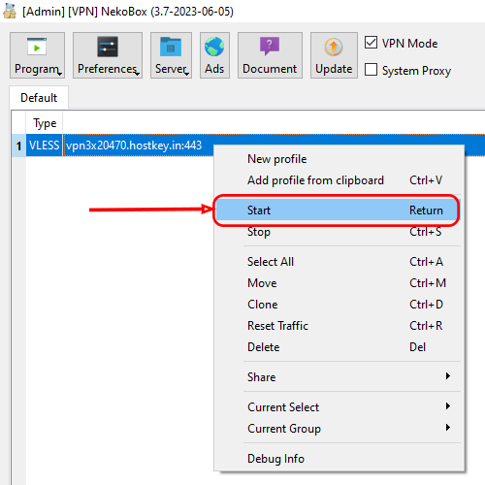Open the Document help icon
The height and width of the screenshot is (485, 485).
click(x=270, y=46)
